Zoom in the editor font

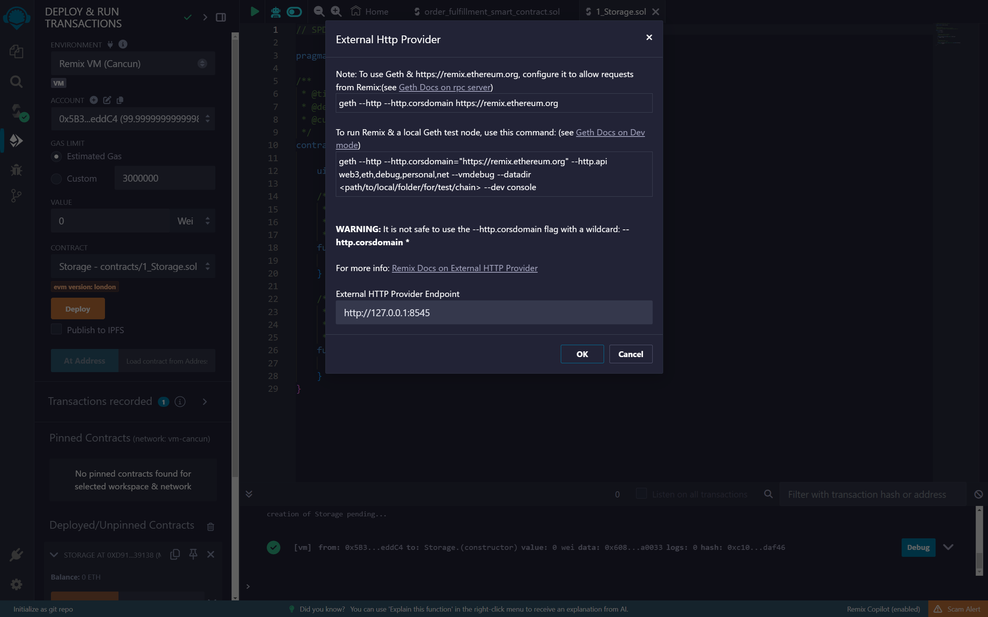point(336,11)
